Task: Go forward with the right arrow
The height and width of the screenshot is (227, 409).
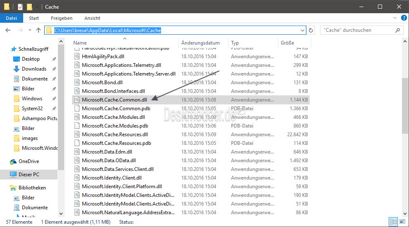Action: pyautogui.click(x=20, y=30)
